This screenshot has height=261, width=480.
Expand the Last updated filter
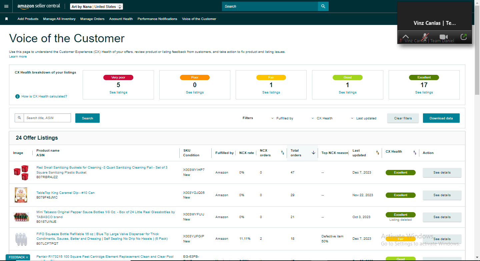pyautogui.click(x=364, y=118)
